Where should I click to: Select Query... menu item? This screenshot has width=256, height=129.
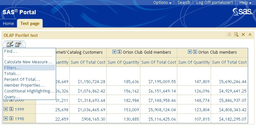[12, 97]
